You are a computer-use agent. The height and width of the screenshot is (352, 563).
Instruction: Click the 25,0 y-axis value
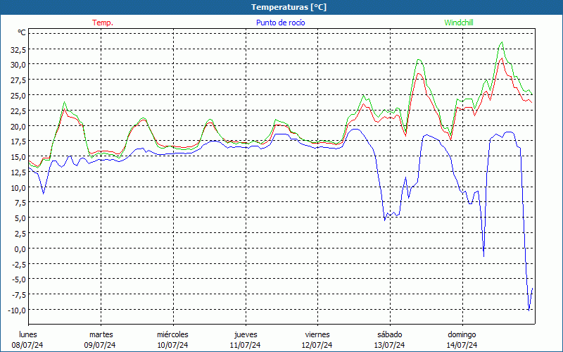[18, 95]
